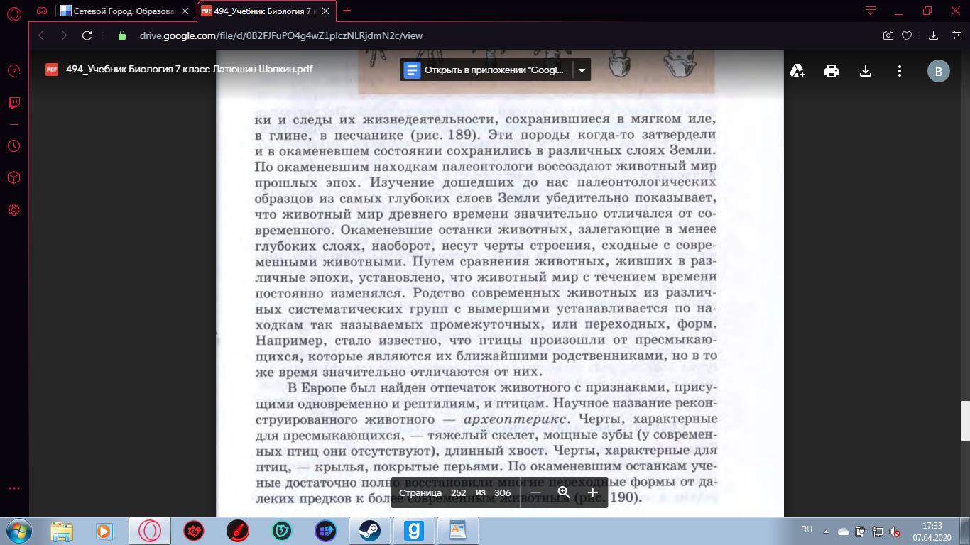The height and width of the screenshot is (545, 970).
Task: Open the Google account avatar B
Action: [939, 71]
